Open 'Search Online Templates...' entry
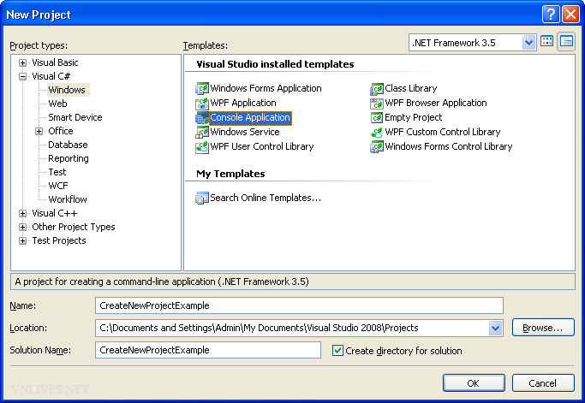 point(266,198)
